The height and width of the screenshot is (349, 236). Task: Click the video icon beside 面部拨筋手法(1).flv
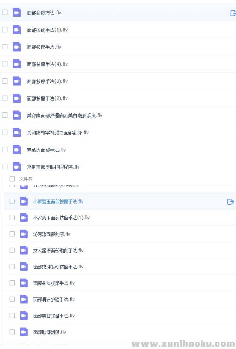pos(17,30)
